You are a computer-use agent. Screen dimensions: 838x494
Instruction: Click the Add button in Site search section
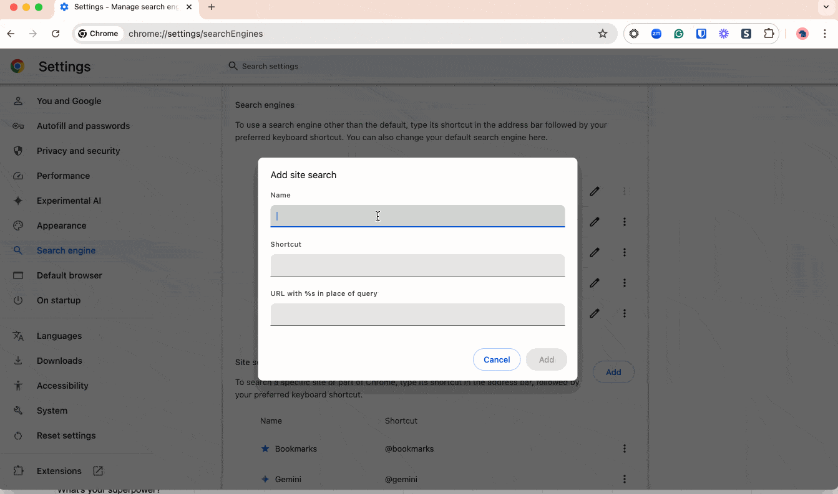613,372
